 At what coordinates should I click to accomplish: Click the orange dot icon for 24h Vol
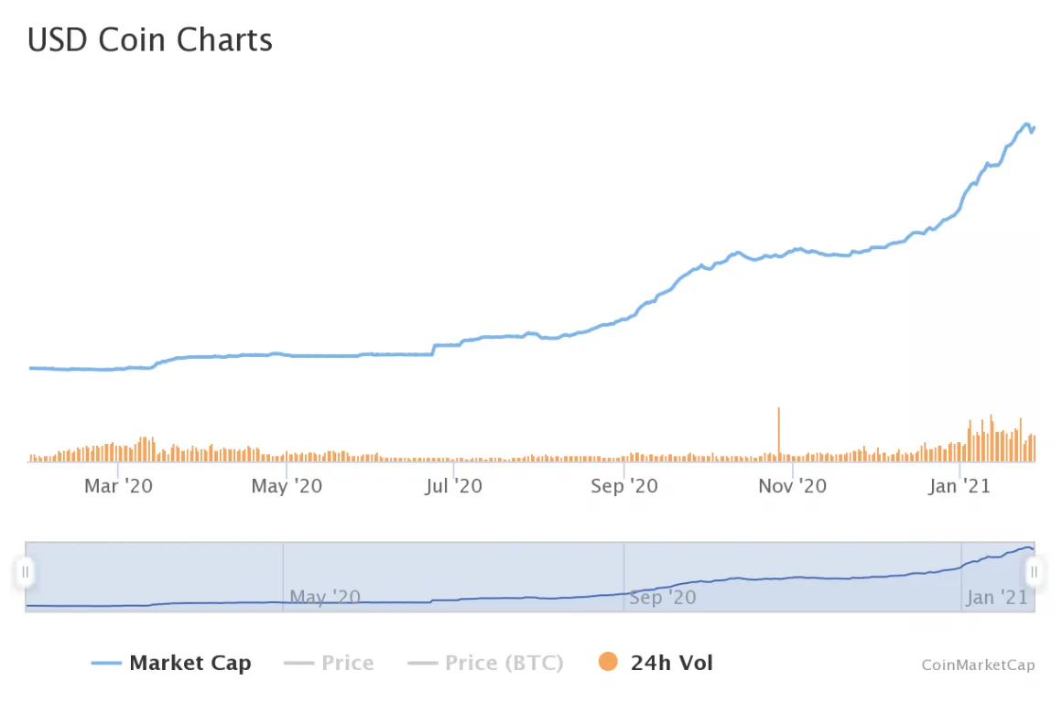coord(608,662)
